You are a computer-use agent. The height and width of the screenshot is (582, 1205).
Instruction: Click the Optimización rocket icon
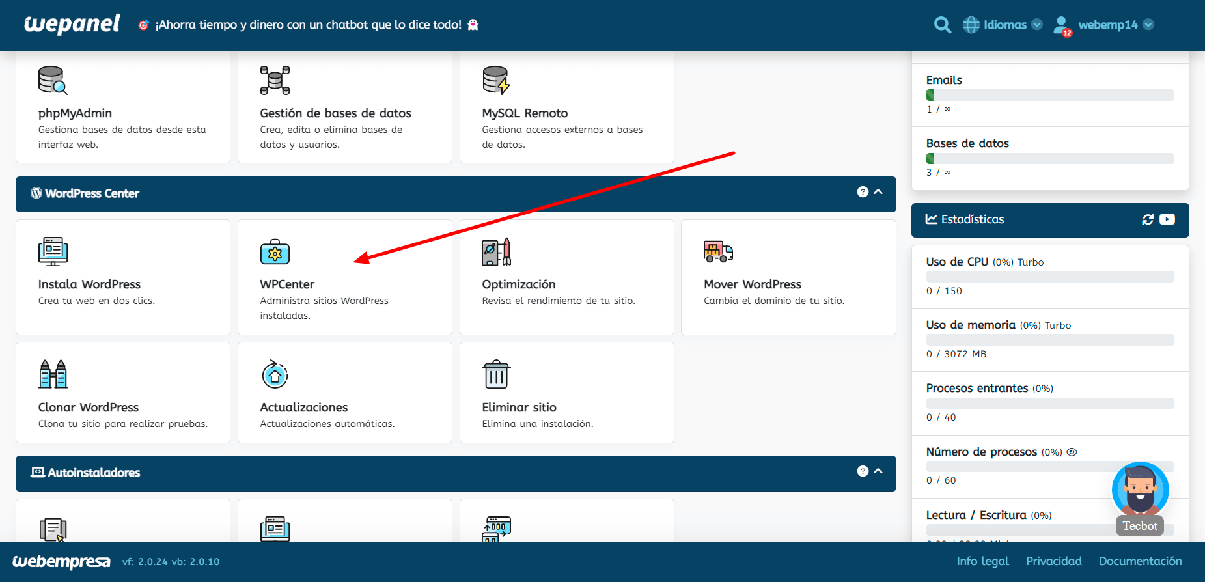[x=496, y=252]
